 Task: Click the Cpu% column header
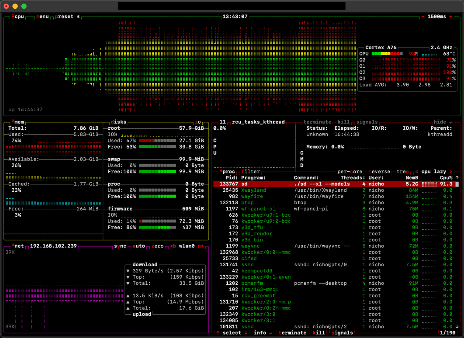coord(446,178)
